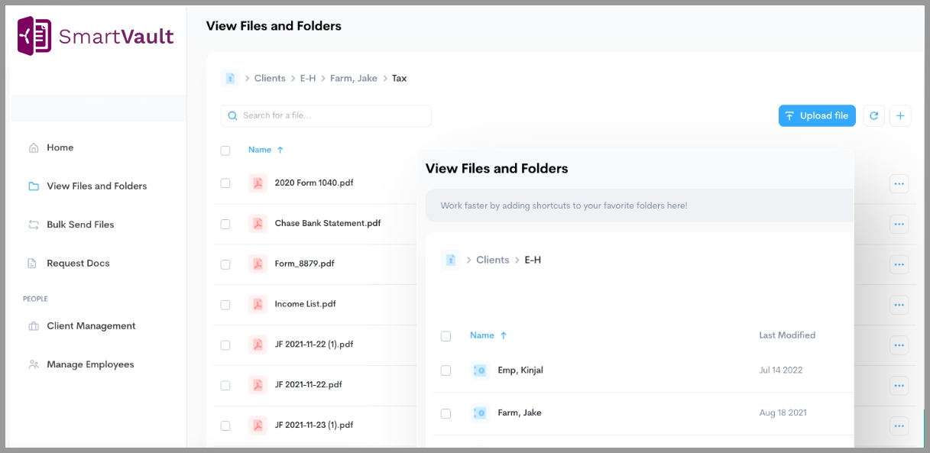Image resolution: width=930 pixels, height=453 pixels.
Task: Click the root vault breadcrumb icon before Clients
Action: point(230,78)
